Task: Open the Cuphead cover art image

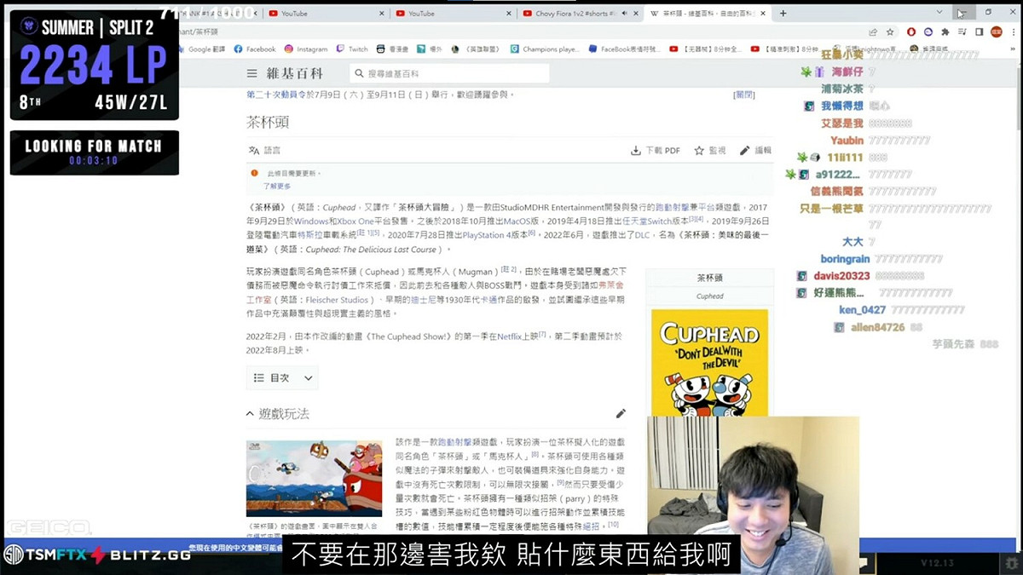Action: [709, 362]
